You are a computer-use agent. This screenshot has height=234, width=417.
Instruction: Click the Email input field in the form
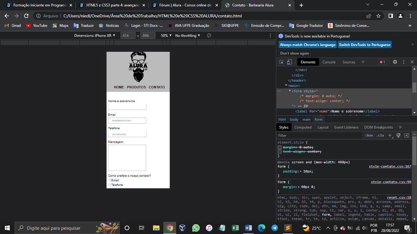(x=127, y=121)
